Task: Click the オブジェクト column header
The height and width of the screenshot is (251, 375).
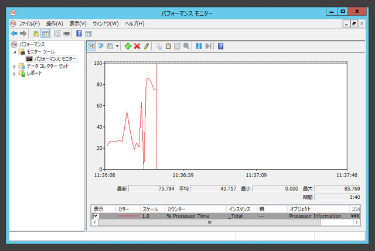Action: [x=318, y=209]
